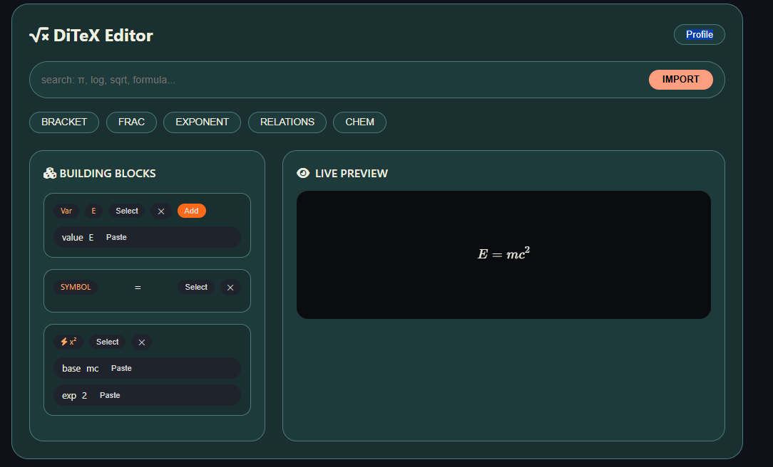773x467 pixels.
Task: Click the orange Var chip
Action: tap(66, 211)
